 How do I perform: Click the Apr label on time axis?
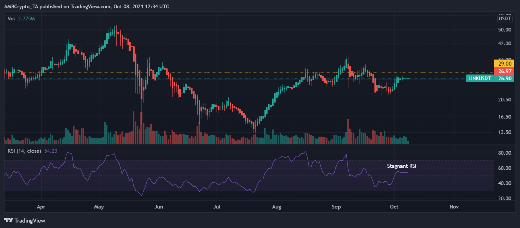pyautogui.click(x=41, y=206)
